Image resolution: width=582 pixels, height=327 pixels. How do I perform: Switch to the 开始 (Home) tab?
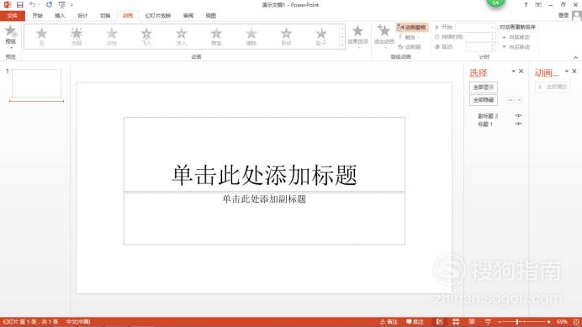coord(37,16)
